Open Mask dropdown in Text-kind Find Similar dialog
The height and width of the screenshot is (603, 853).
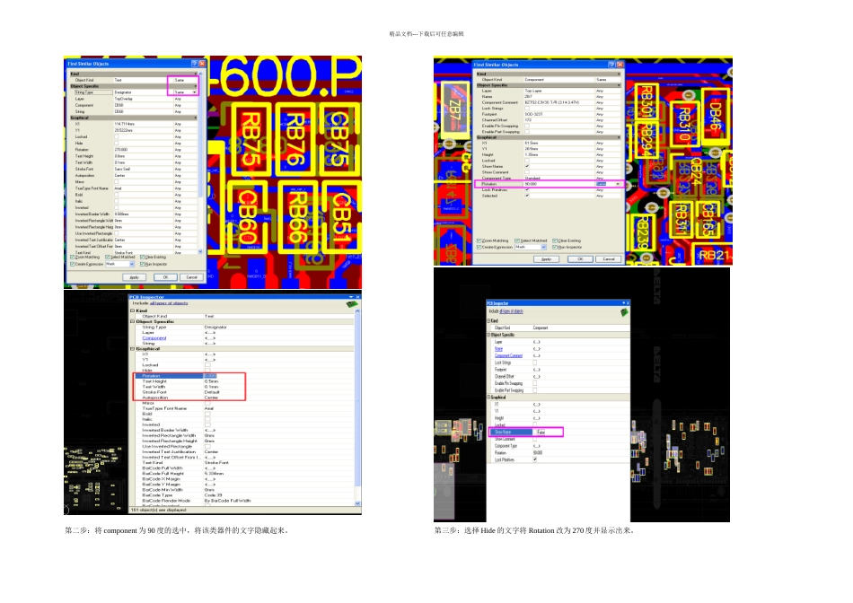tap(132, 264)
